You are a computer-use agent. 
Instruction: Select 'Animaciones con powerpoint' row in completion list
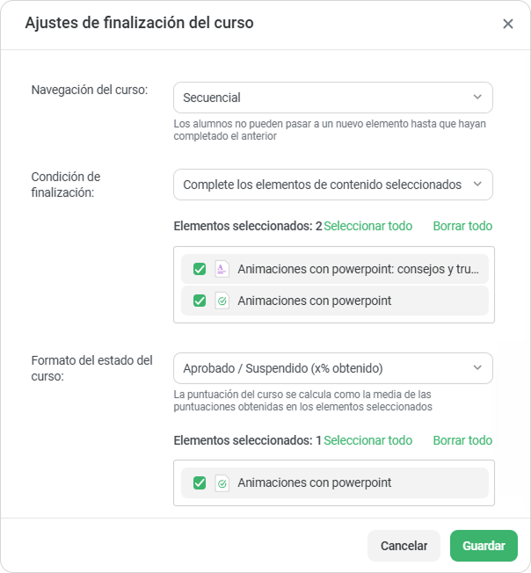[335, 301]
